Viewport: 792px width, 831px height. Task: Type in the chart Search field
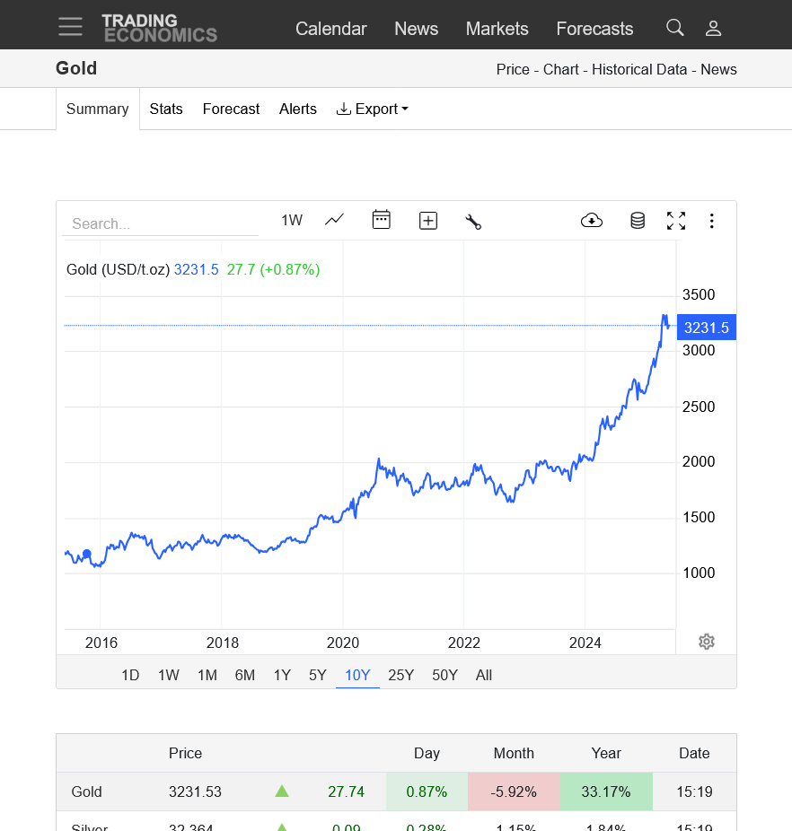tap(160, 223)
